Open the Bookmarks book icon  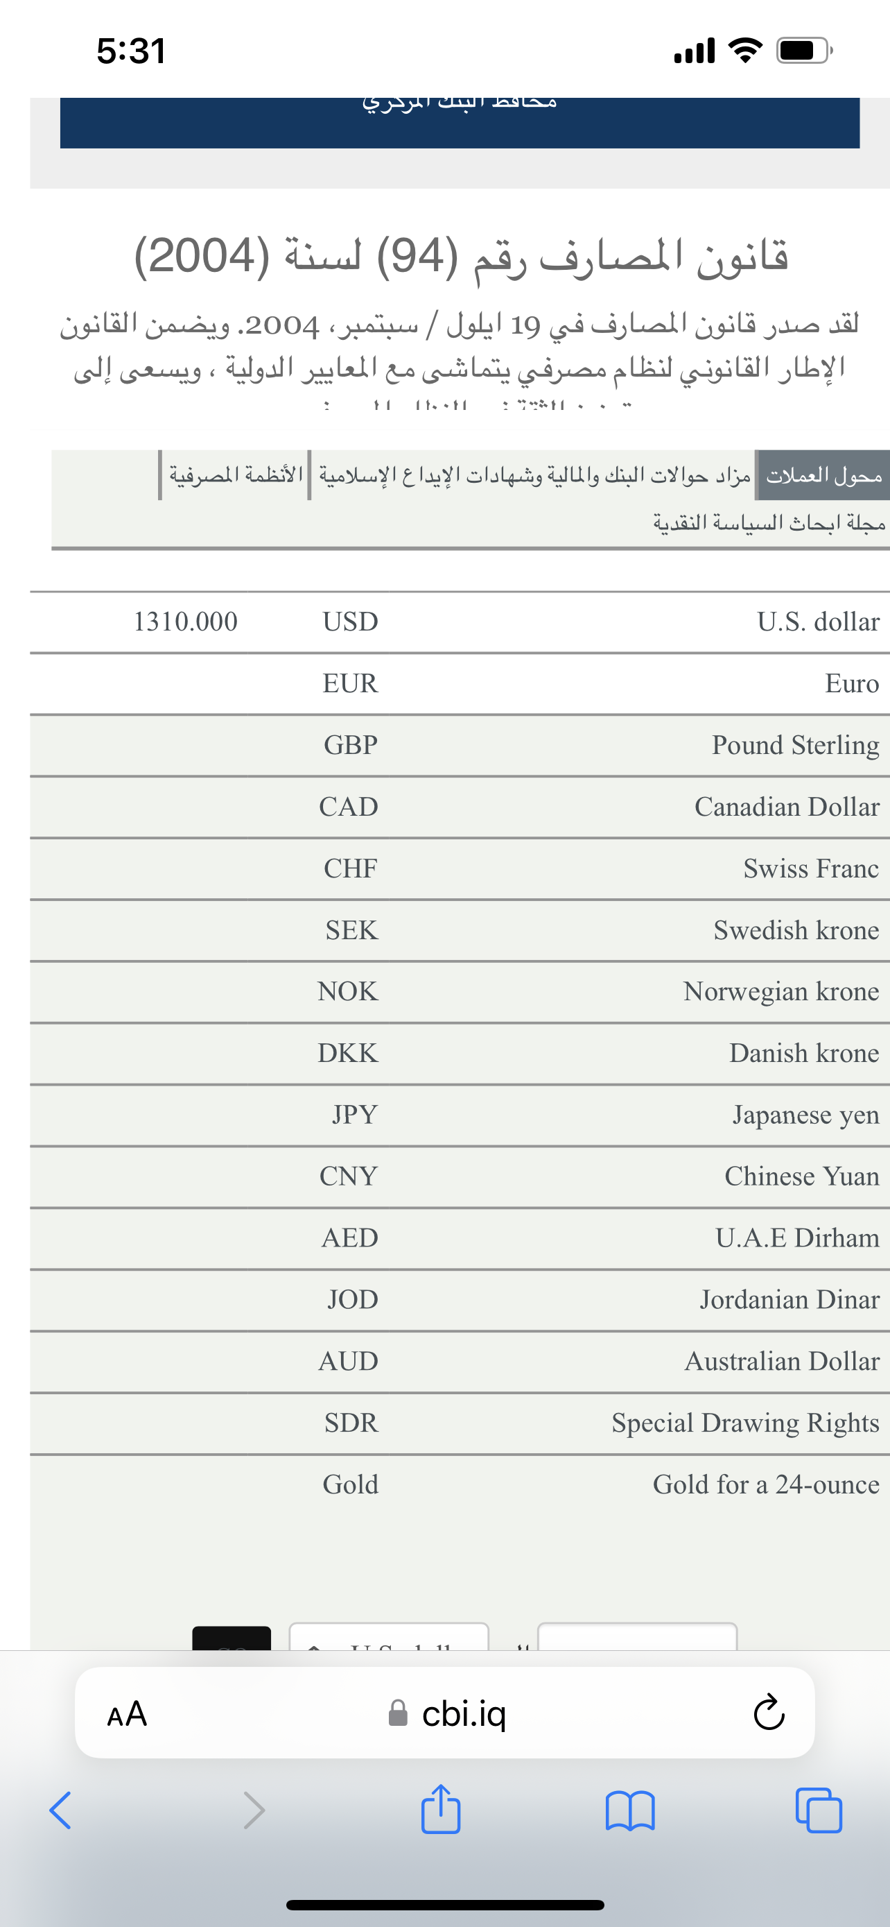[x=630, y=1811]
